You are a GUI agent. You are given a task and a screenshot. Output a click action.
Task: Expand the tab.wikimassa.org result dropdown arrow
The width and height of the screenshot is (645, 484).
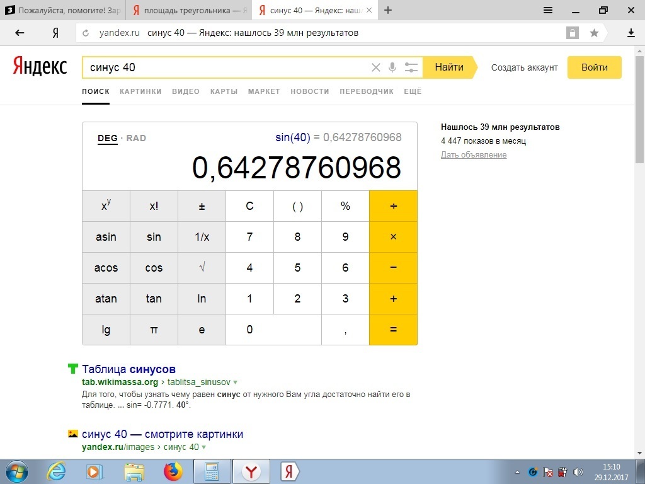pyautogui.click(x=236, y=383)
